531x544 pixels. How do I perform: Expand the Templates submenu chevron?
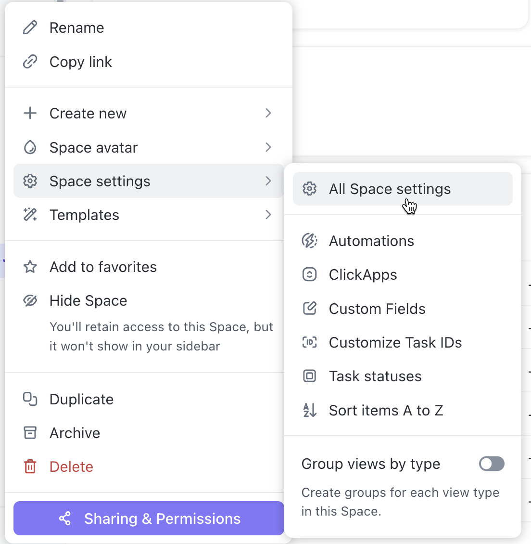click(x=268, y=215)
